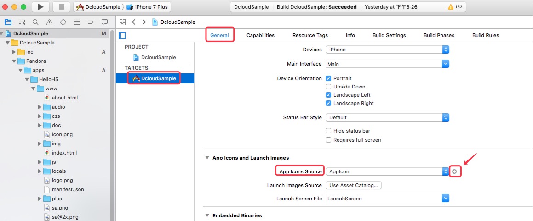
Task: Select DcloudSample target under TARGETS
Action: point(155,78)
